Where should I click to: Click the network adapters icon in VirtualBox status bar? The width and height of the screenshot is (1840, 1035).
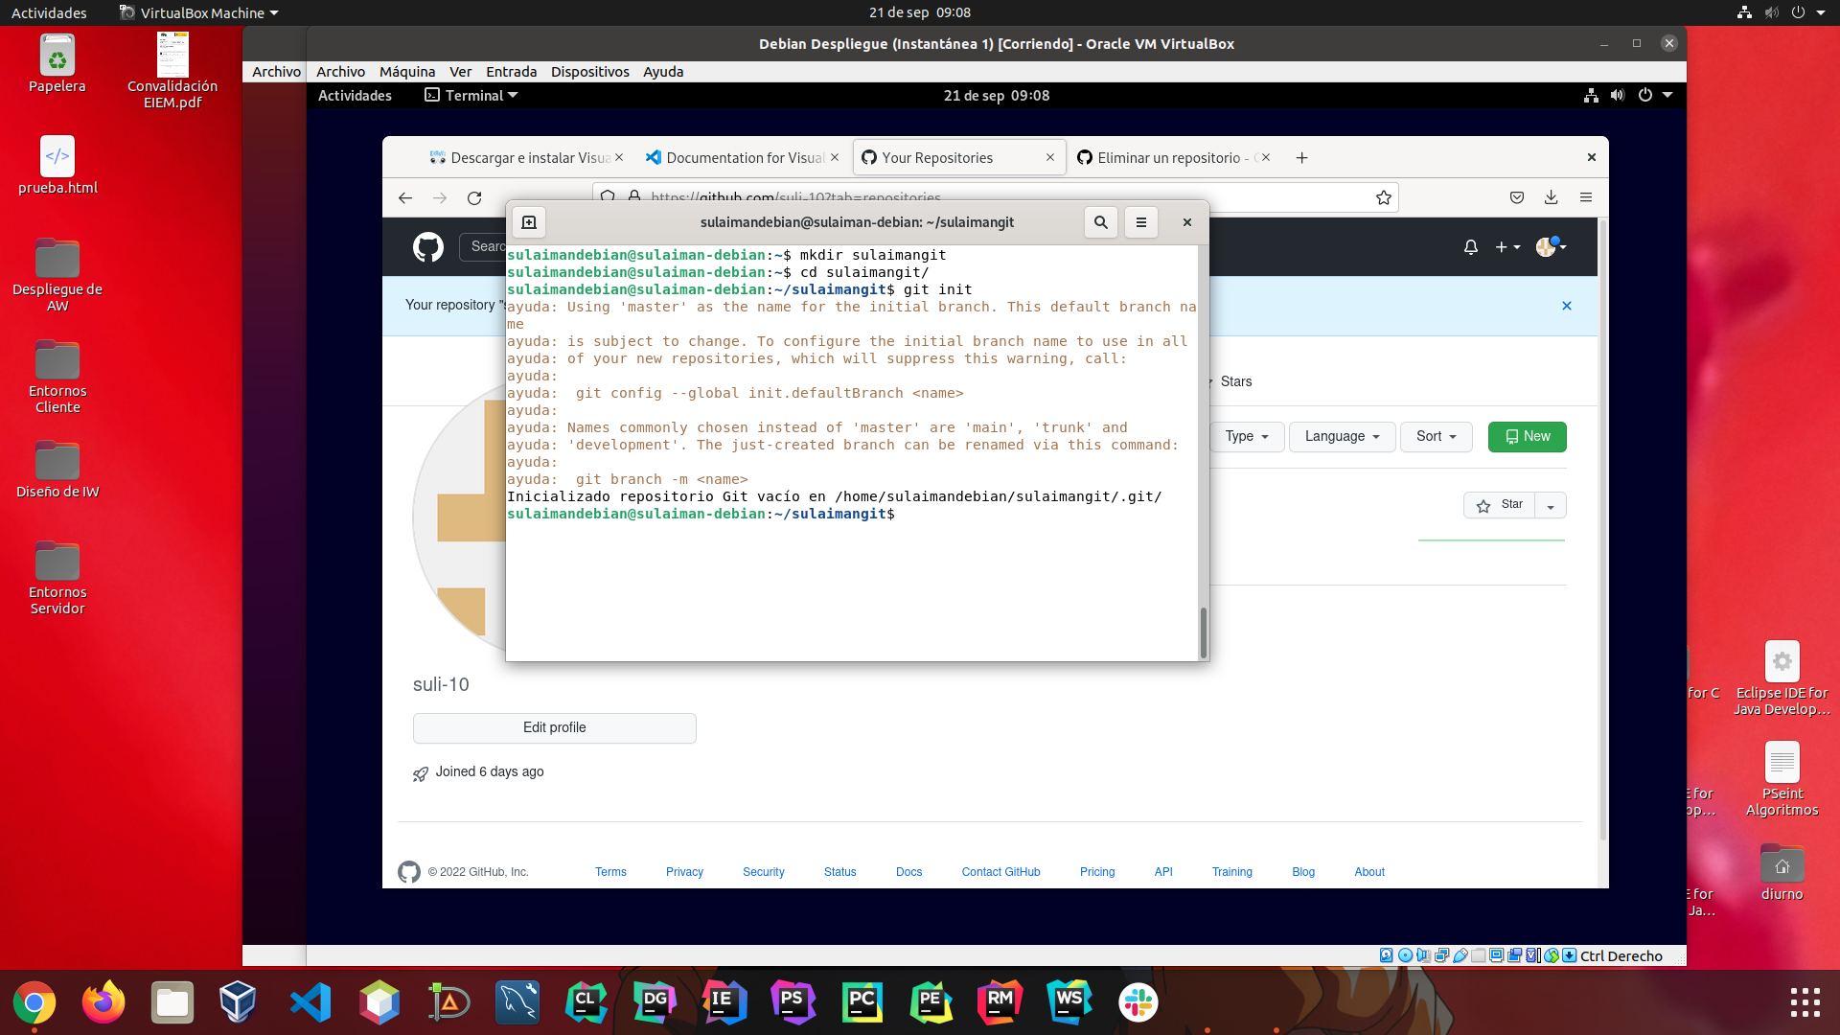[x=1442, y=955]
